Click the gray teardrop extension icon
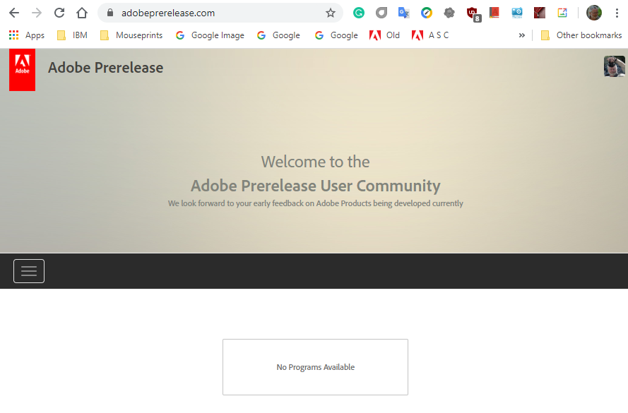 pos(381,13)
